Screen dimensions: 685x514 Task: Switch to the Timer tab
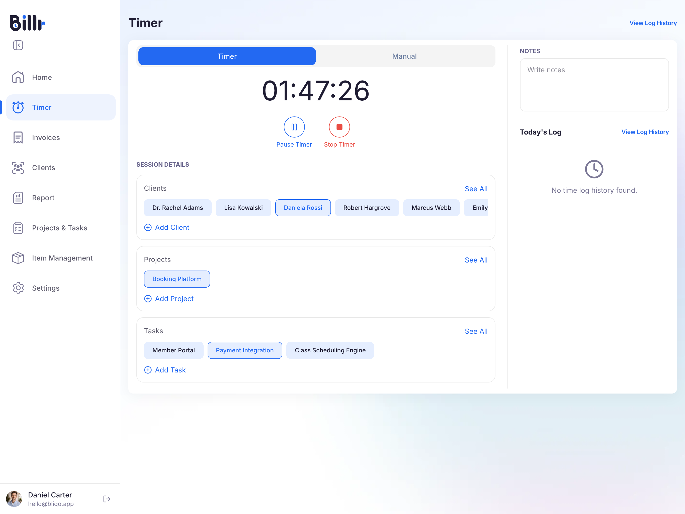[x=227, y=56]
